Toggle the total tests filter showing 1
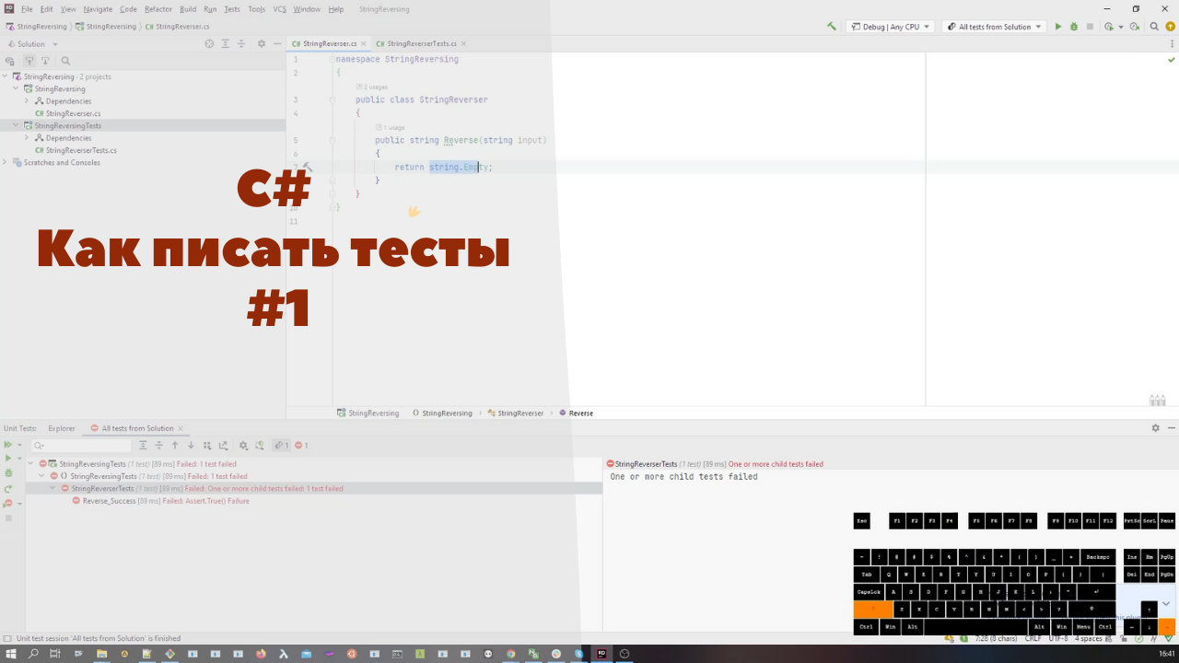The width and height of the screenshot is (1179, 663). pyautogui.click(x=282, y=446)
